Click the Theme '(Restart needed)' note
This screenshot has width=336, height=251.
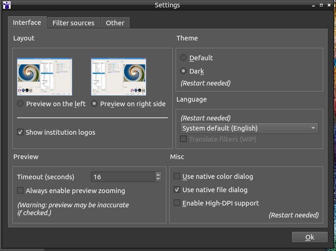tap(206, 83)
